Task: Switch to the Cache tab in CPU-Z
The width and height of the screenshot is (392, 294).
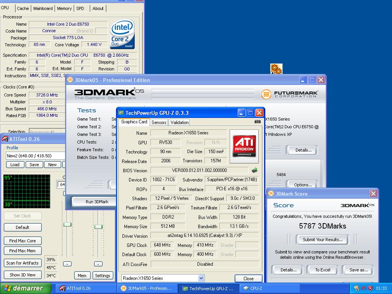Action: (23, 8)
